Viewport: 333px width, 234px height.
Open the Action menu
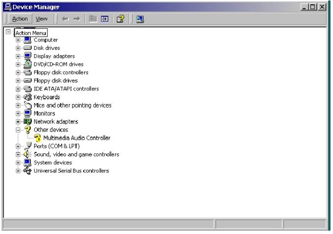[x=20, y=19]
